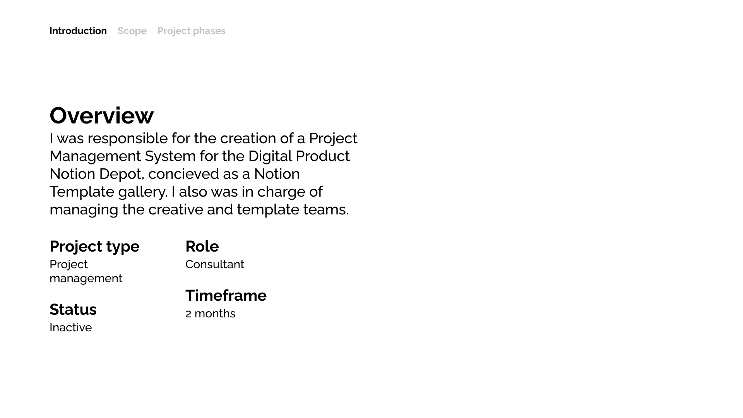
Task: Click the overview description paragraph
Action: (204, 174)
